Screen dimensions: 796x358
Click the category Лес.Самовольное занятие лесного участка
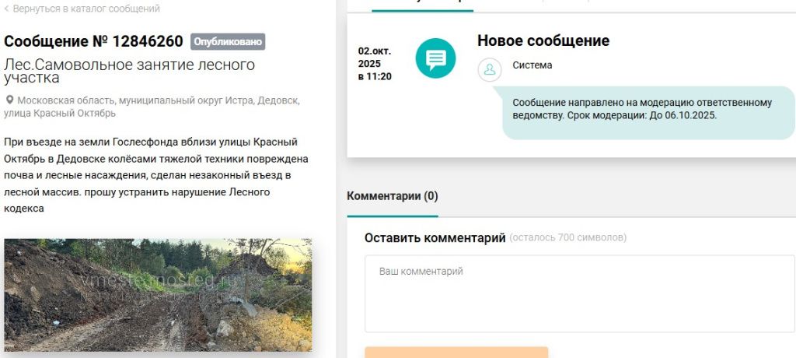click(129, 71)
